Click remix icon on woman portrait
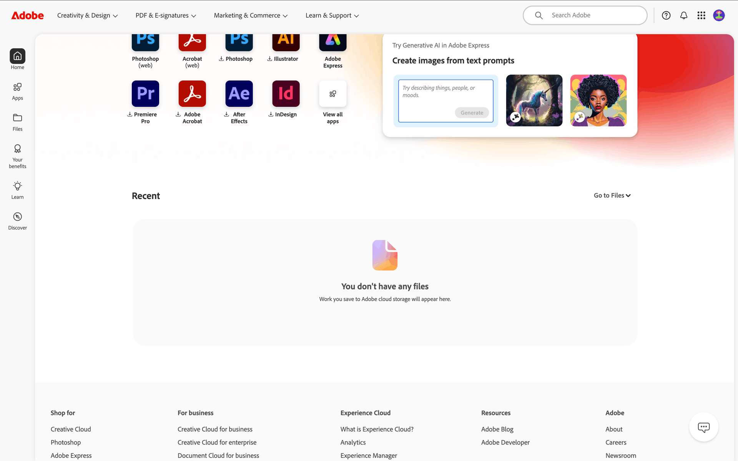This screenshot has width=738, height=461. coord(580,117)
